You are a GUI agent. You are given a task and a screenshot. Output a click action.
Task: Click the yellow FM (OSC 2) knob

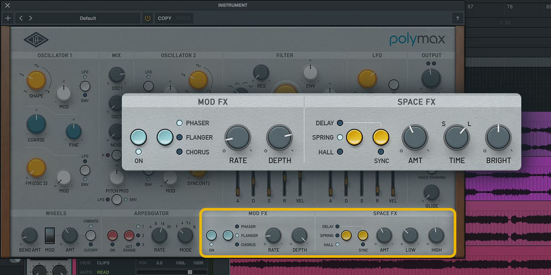coord(36,168)
